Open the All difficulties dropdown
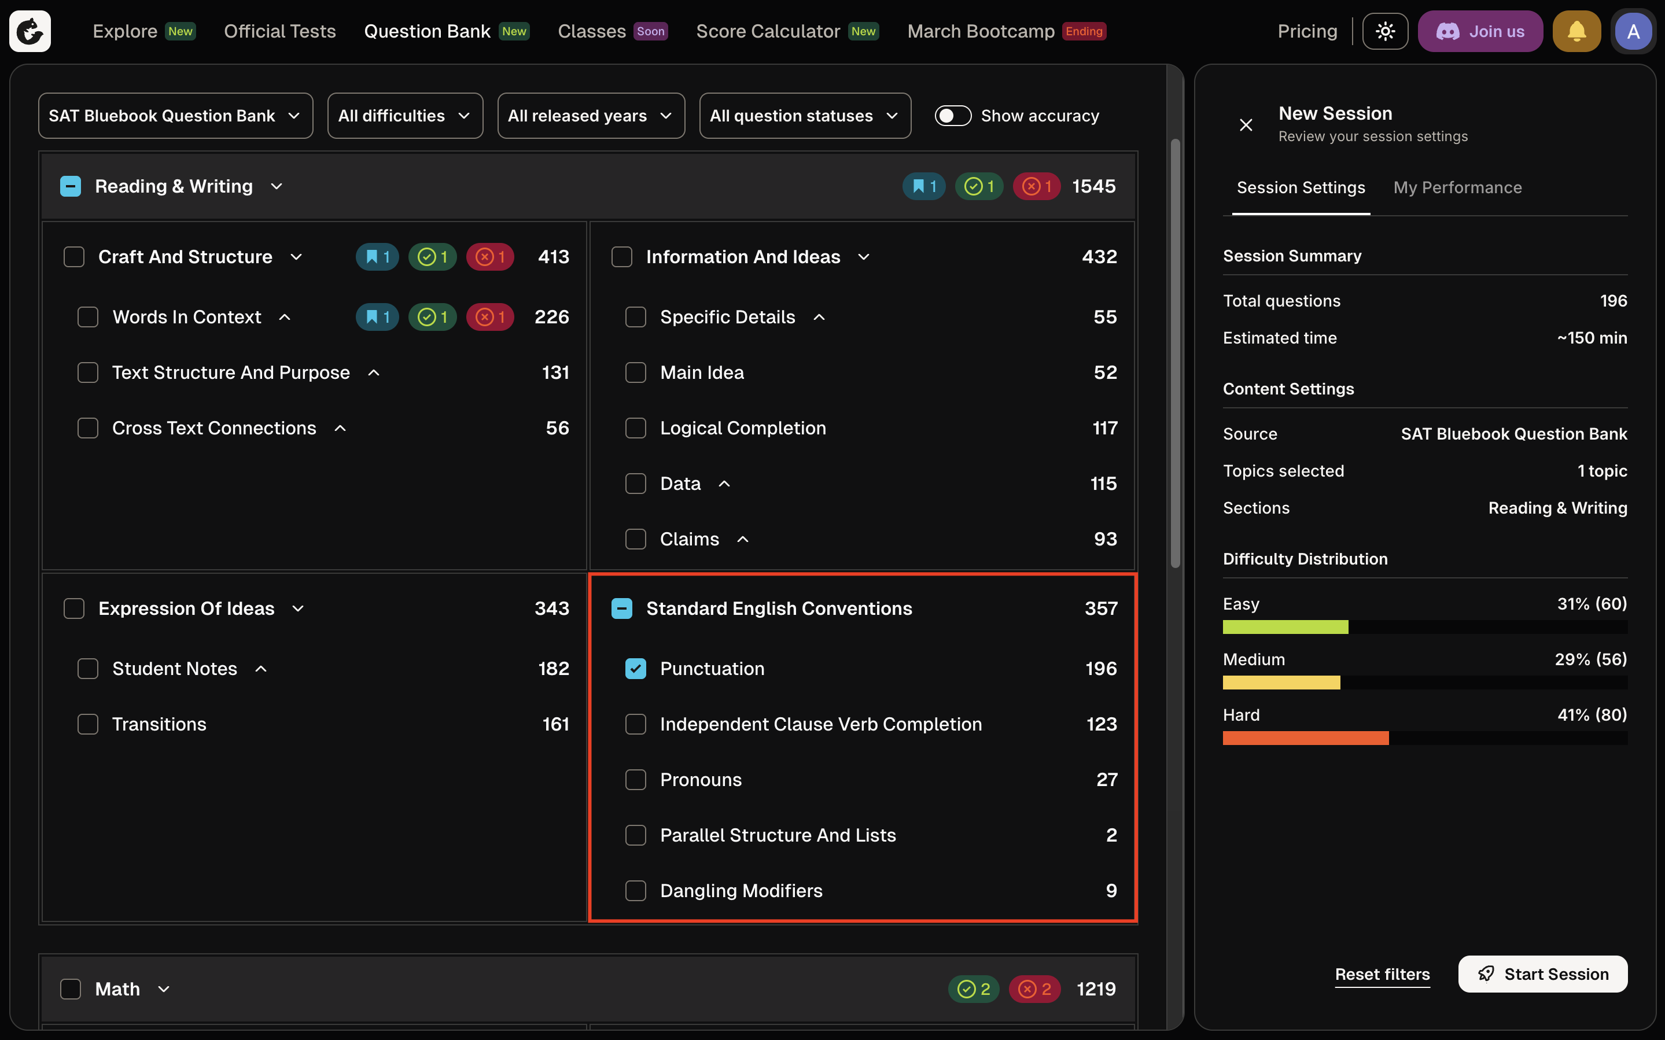This screenshot has width=1665, height=1040. coord(404,116)
